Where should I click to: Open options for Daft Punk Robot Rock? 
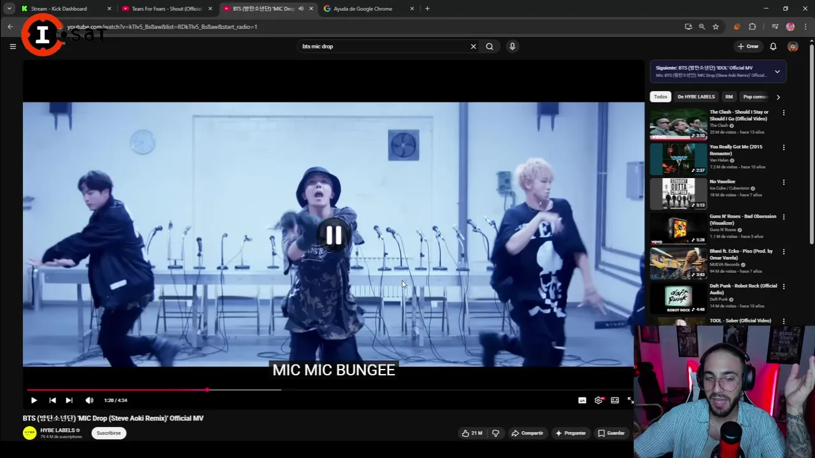tap(784, 287)
